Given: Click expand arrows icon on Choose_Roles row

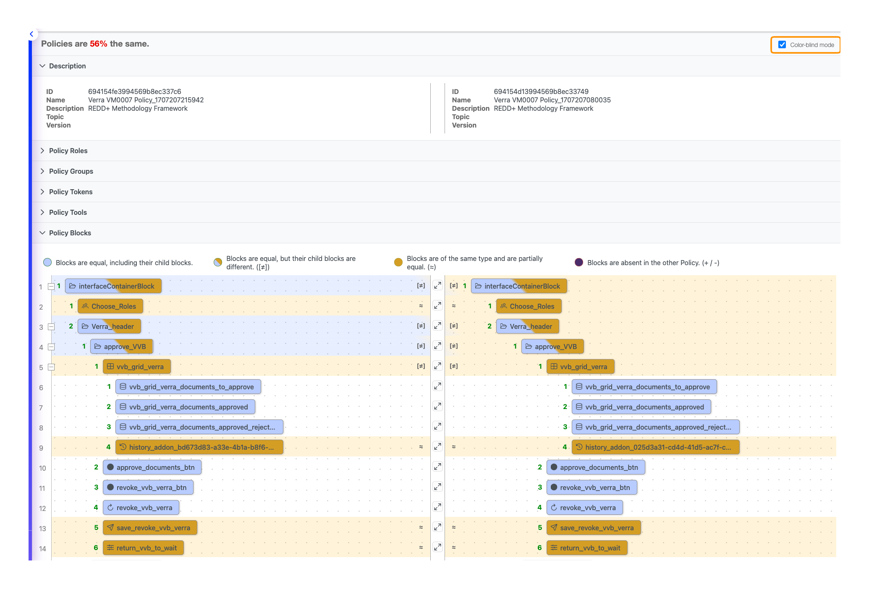Looking at the screenshot, I should 437,306.
